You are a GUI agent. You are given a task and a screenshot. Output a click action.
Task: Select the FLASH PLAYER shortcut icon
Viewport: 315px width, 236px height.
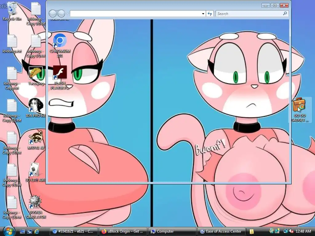click(x=60, y=78)
